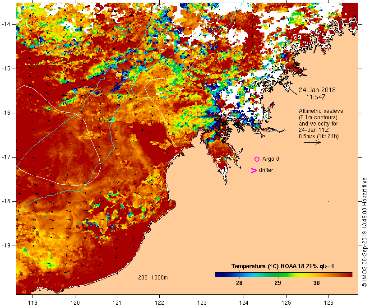Click the Temperature NOAA 18 title

pos(283,266)
